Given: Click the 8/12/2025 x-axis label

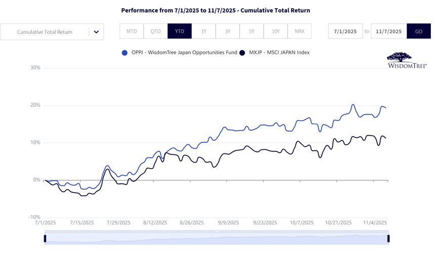Looking at the screenshot, I should pos(155,223).
